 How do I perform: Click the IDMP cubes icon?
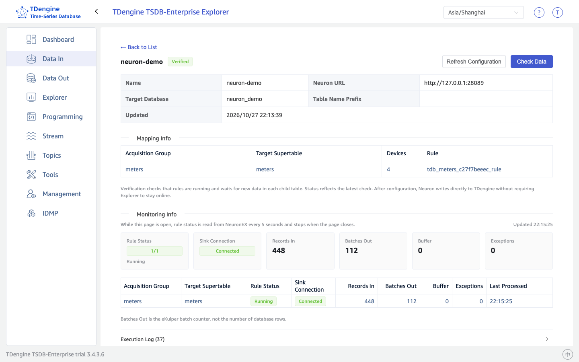[31, 213]
